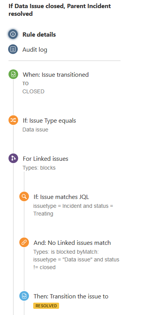Select the For Linked issues branch
The image size is (156, 315).
[x=46, y=159]
